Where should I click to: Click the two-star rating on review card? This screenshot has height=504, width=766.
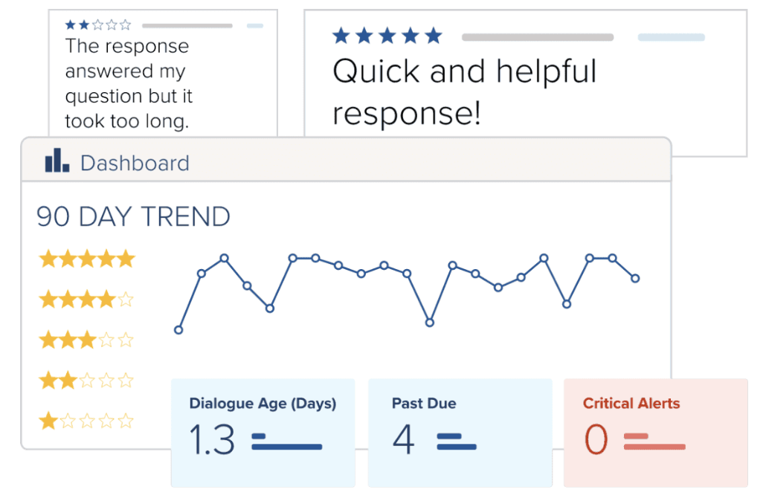97,25
